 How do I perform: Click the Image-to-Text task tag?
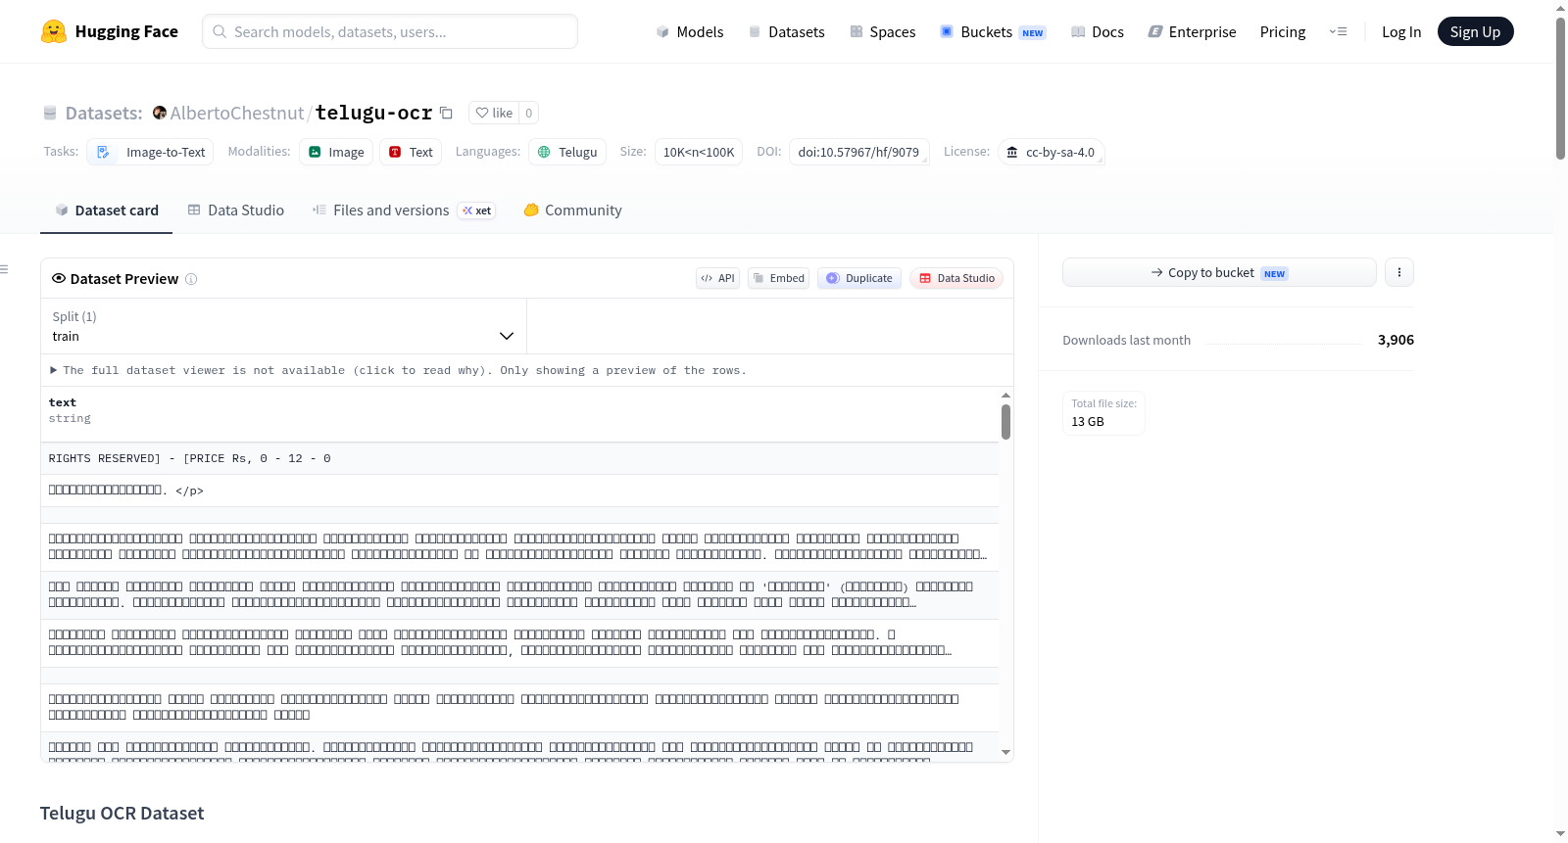click(150, 152)
